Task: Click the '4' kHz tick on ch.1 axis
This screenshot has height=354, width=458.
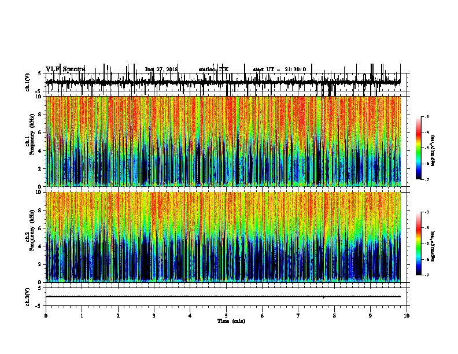Action: pyautogui.click(x=40, y=151)
